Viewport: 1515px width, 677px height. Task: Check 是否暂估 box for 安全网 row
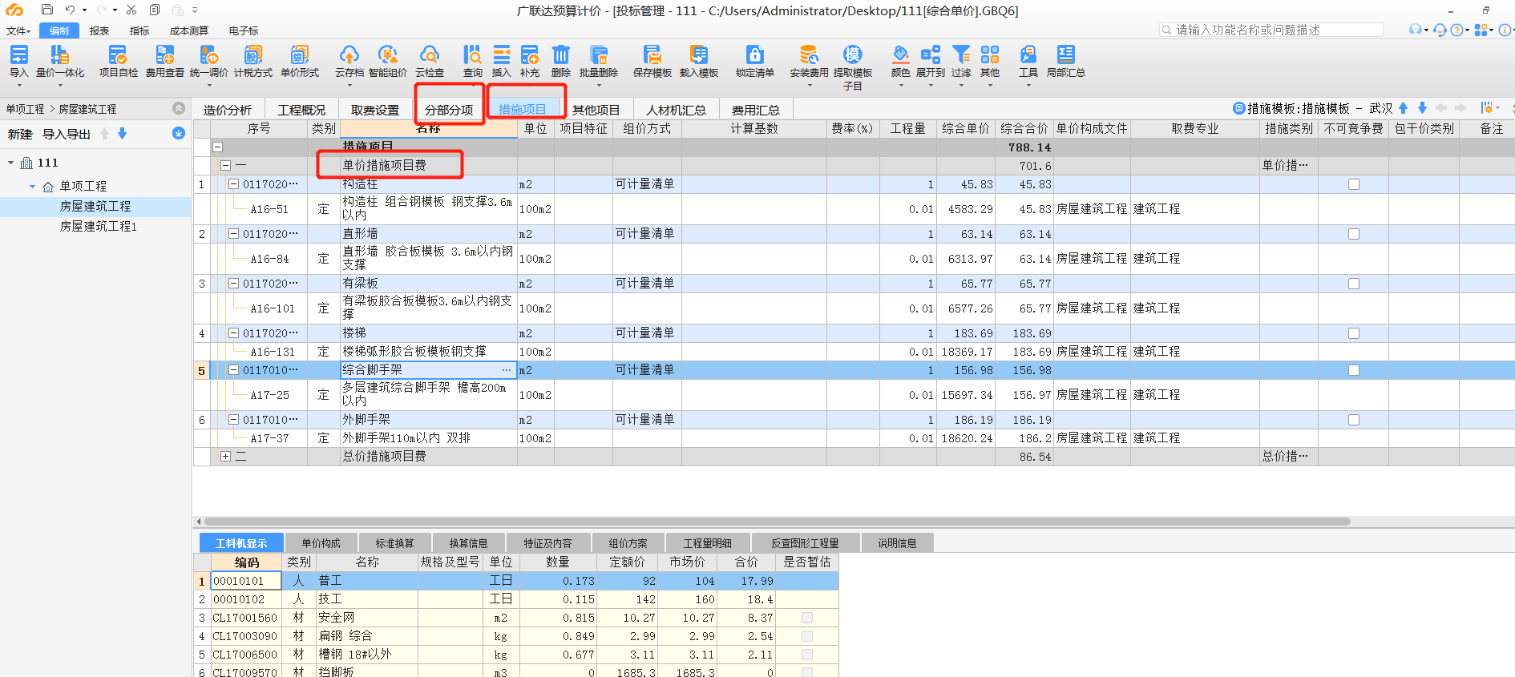(x=807, y=618)
